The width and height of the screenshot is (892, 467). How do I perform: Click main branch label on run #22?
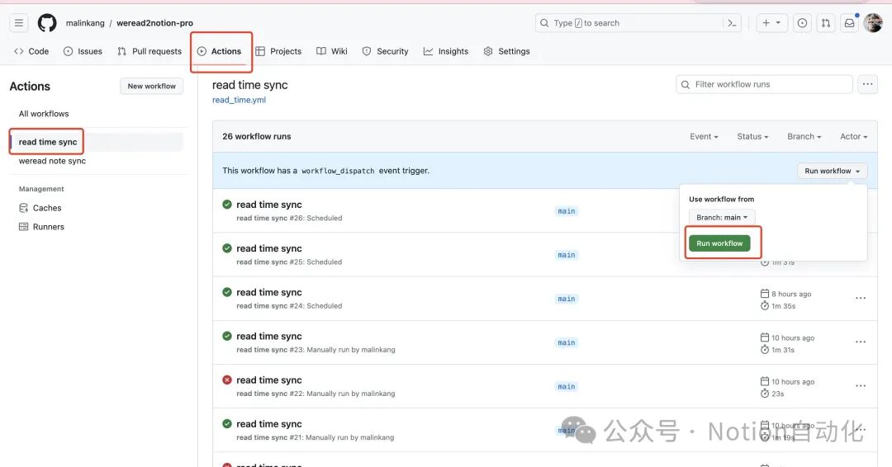coord(567,386)
